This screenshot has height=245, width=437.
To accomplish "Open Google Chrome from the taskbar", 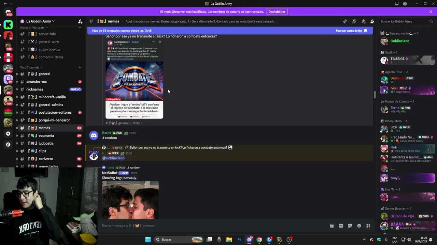I will point(259,240).
